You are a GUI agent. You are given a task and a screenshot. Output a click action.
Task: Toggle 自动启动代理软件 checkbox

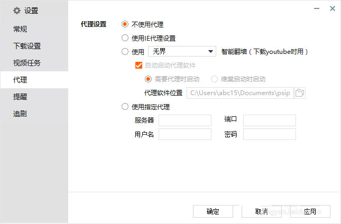[x=139, y=65]
